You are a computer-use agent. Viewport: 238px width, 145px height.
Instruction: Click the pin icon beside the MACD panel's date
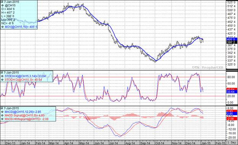2,108
